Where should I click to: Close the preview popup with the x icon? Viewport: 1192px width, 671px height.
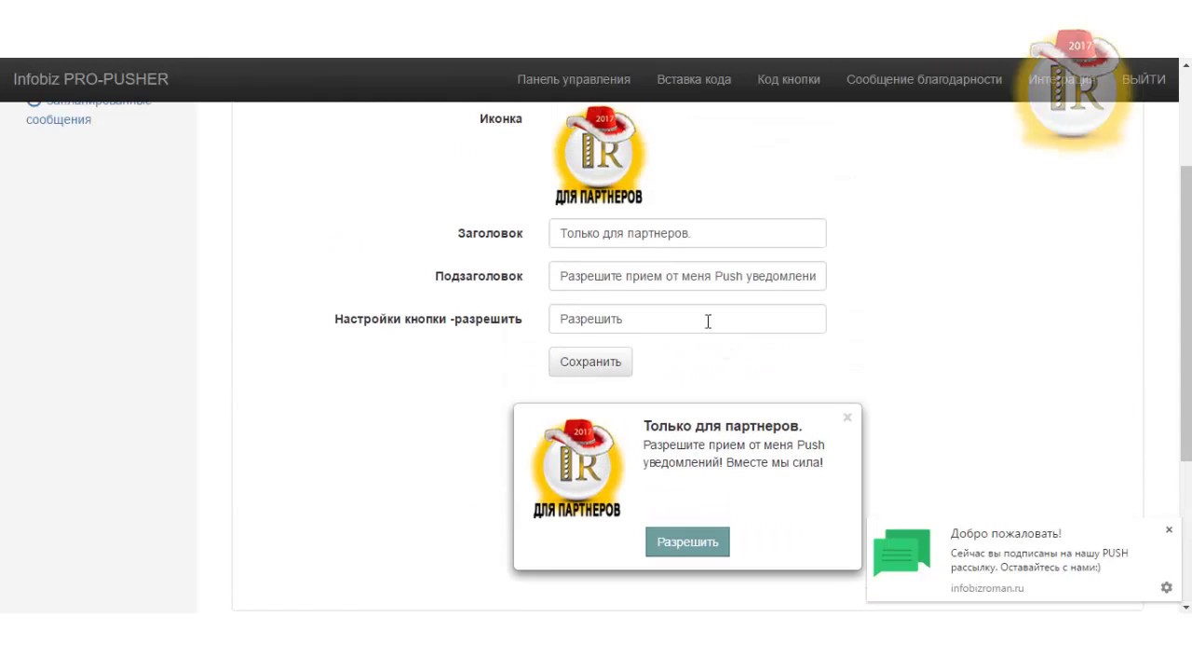tap(847, 418)
